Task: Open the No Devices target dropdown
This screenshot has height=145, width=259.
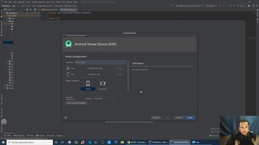Action: 211,6
